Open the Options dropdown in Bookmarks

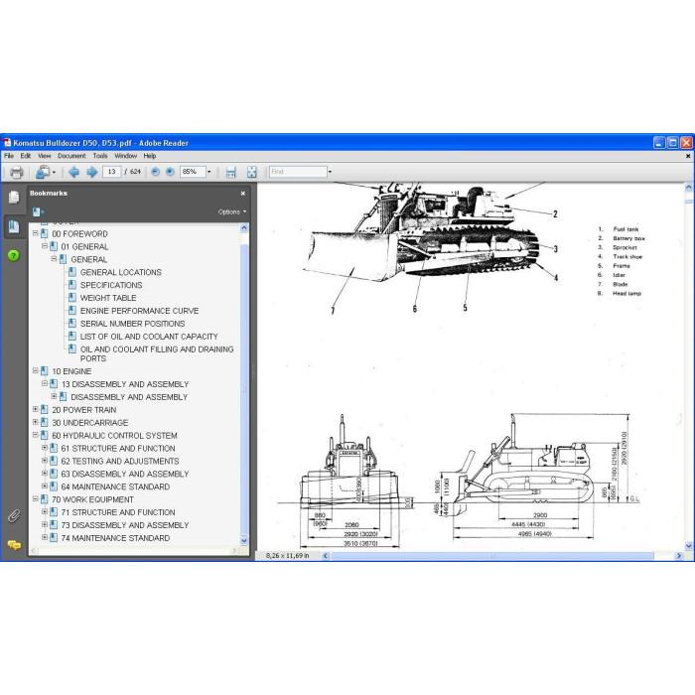coord(232,211)
